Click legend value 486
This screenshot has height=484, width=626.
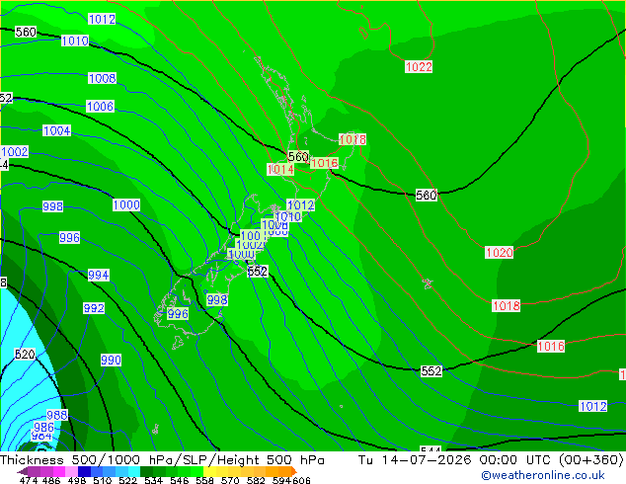tap(50, 480)
